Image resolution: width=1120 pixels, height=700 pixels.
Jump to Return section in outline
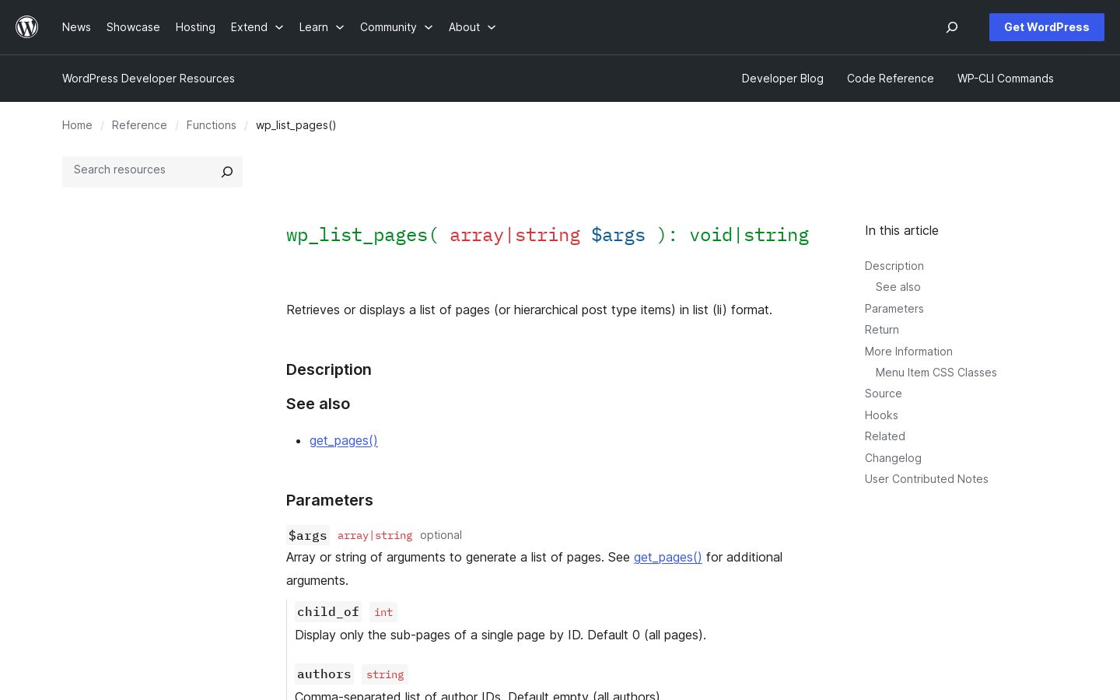[x=882, y=330]
